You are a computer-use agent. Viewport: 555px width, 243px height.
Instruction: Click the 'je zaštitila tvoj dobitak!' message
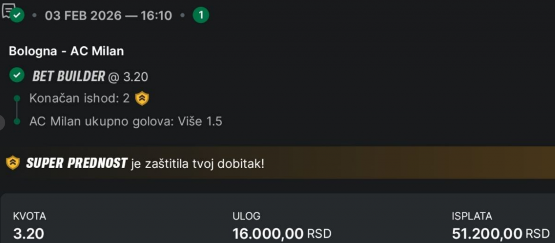(x=197, y=163)
